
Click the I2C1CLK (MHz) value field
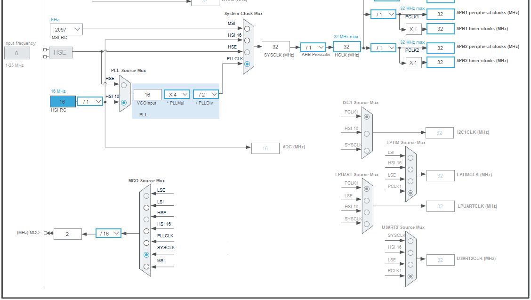(440, 133)
